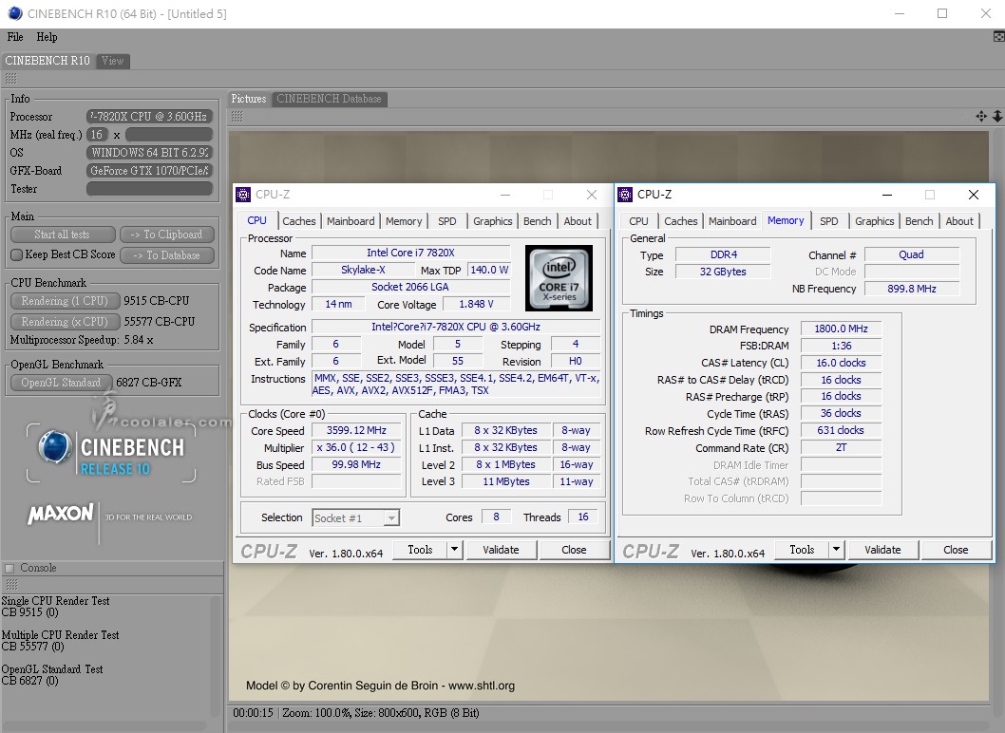1005x733 pixels.
Task: Open Mainboard tab in left CPU-Z window
Action: 351,221
